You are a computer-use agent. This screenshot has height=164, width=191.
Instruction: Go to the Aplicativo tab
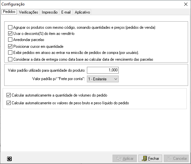click(82, 12)
